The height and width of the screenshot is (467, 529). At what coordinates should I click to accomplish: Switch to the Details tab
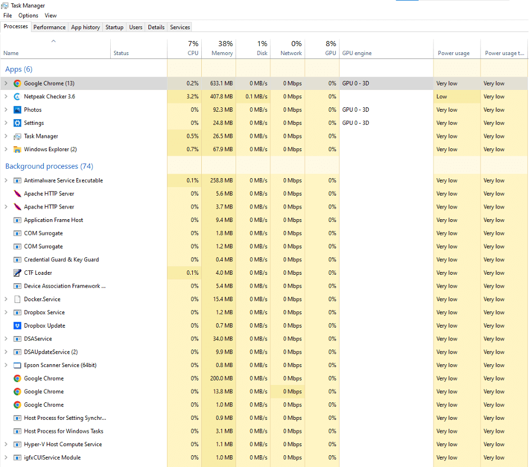coord(156,28)
